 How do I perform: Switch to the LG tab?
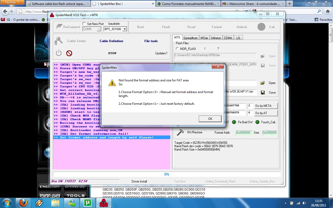[238, 38]
